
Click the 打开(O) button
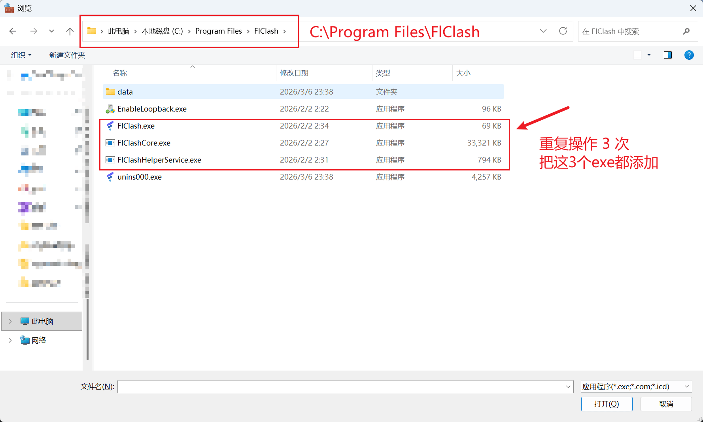(x=607, y=404)
